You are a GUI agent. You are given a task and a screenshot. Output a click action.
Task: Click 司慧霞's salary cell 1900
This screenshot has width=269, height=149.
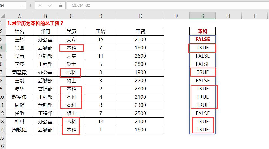tap(140, 72)
